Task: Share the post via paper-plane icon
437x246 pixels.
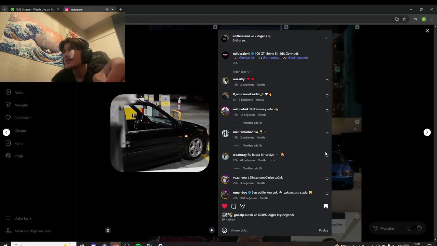Action: pos(243,206)
